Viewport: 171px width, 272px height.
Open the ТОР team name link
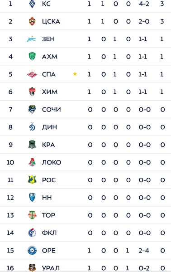[48, 215]
